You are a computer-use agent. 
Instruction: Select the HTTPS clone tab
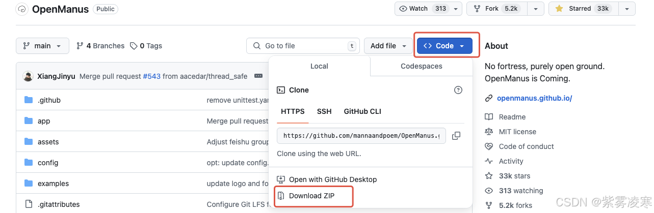[x=293, y=111]
